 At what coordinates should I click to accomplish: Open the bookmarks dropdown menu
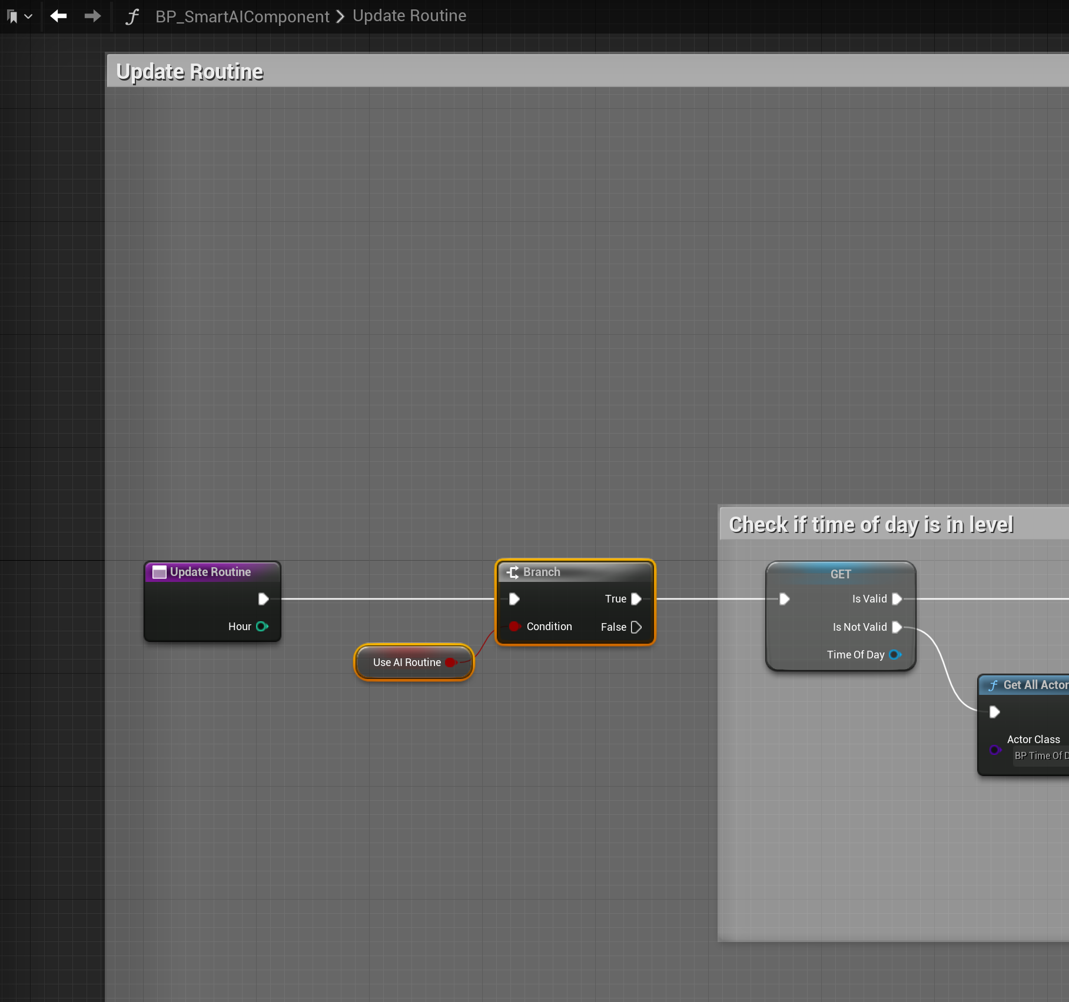pos(19,16)
